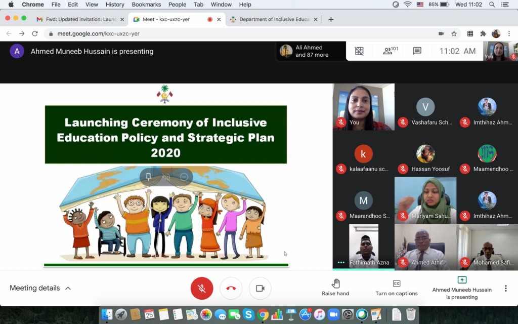Open the Edit menu
The width and height of the screenshot is (518, 324).
pos(73,4)
